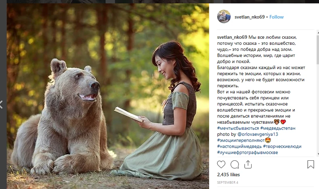
Task: View the 2,435 likes list
Action: point(229,175)
